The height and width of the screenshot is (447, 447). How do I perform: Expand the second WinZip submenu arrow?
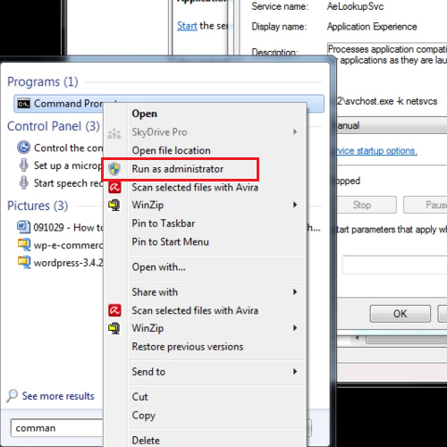click(x=295, y=328)
